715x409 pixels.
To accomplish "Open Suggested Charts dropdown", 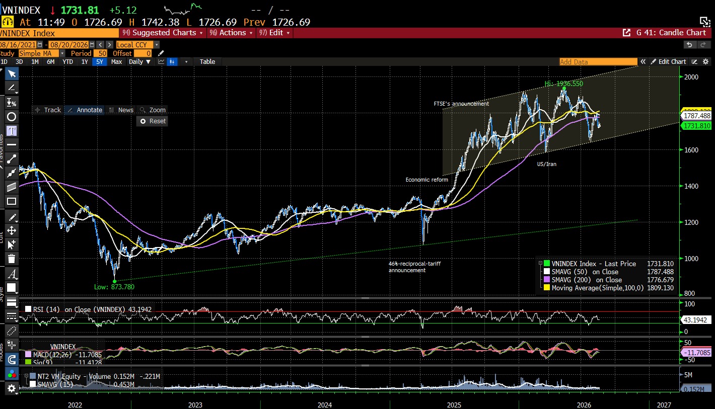I will click(163, 33).
